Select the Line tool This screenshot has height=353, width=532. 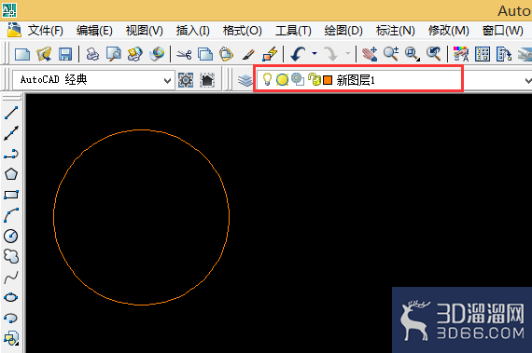(11, 113)
